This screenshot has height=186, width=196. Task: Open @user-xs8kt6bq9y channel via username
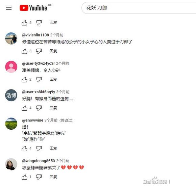39,92
